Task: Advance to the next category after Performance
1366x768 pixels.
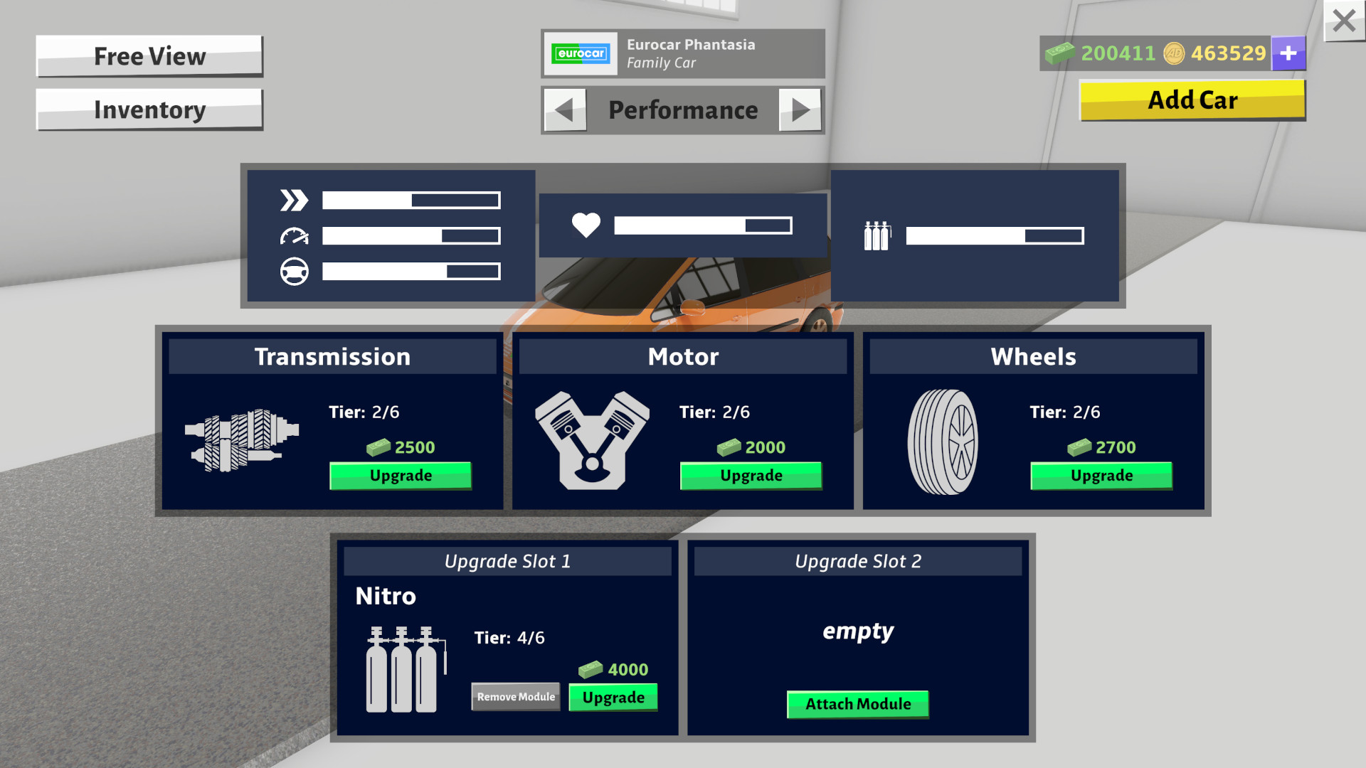Action: (802, 110)
